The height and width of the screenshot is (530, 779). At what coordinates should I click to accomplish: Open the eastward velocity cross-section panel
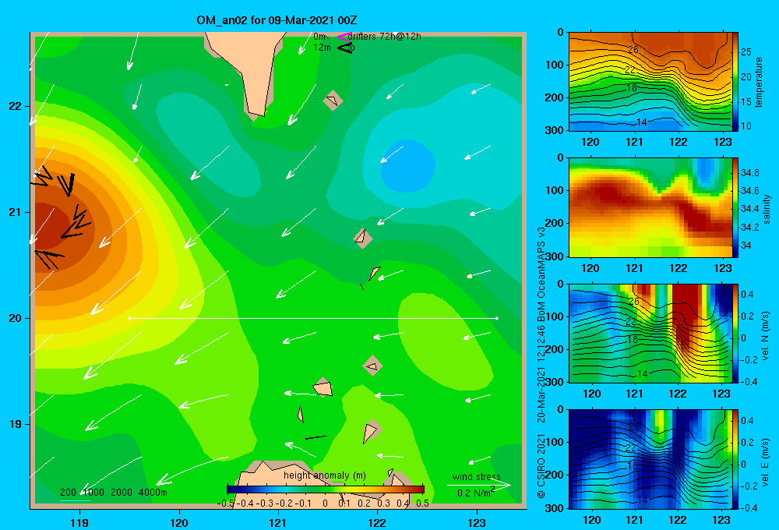[x=650, y=459]
